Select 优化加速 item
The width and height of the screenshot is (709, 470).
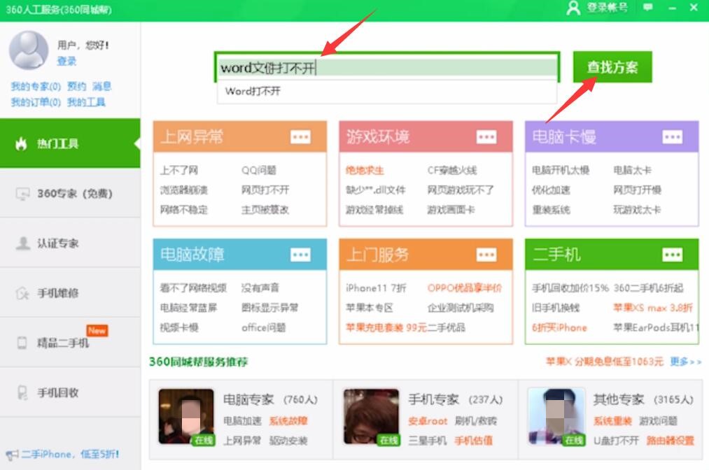[552, 190]
